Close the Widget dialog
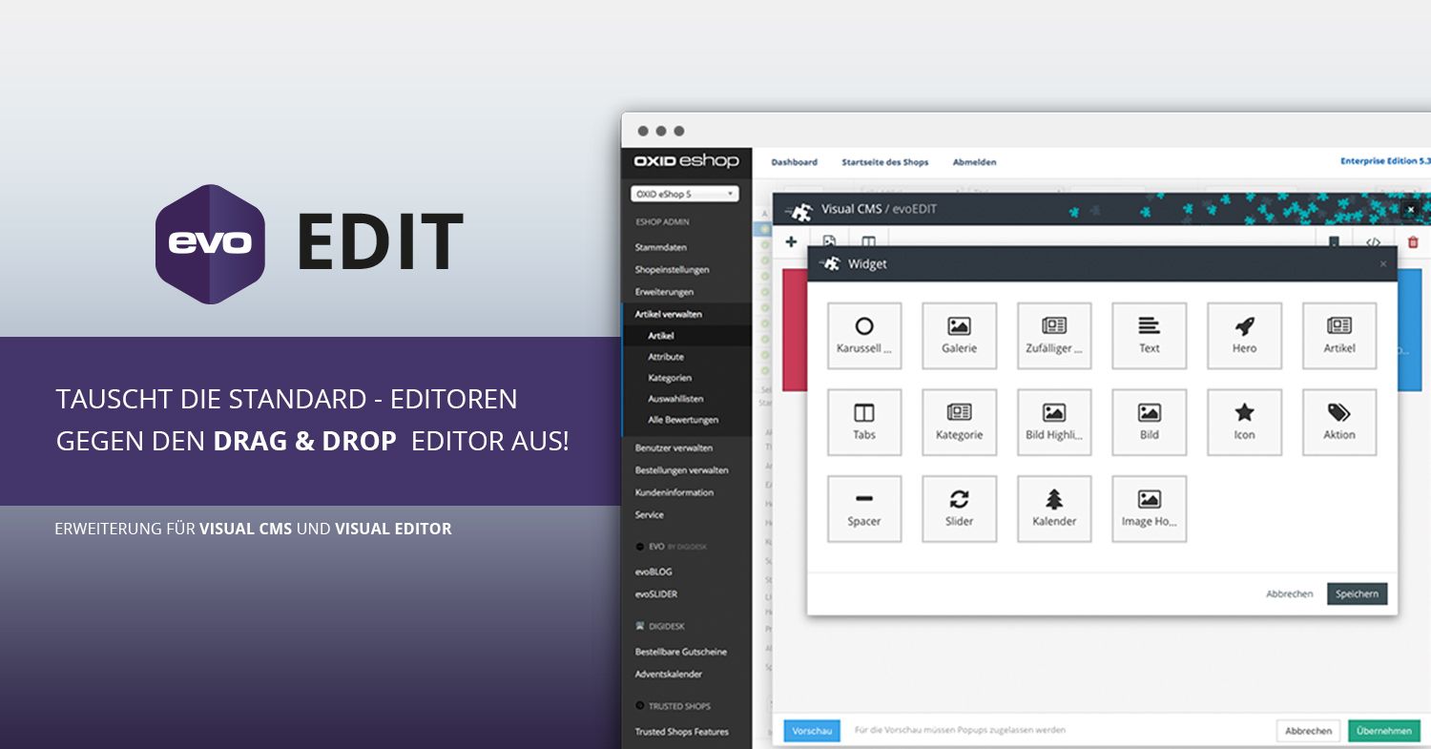 pyautogui.click(x=1383, y=264)
